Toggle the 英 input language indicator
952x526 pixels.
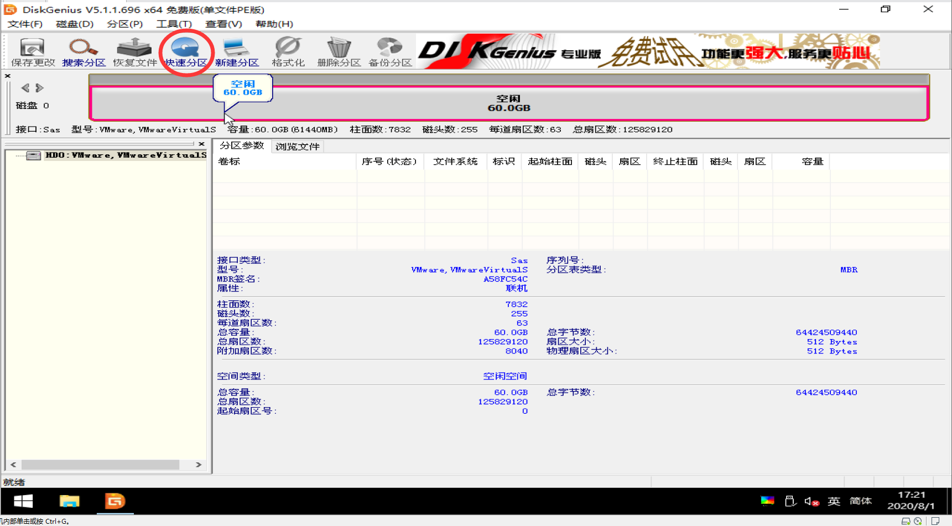coord(834,501)
